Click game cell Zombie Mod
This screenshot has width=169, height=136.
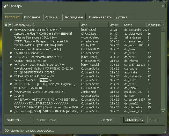[89, 92]
